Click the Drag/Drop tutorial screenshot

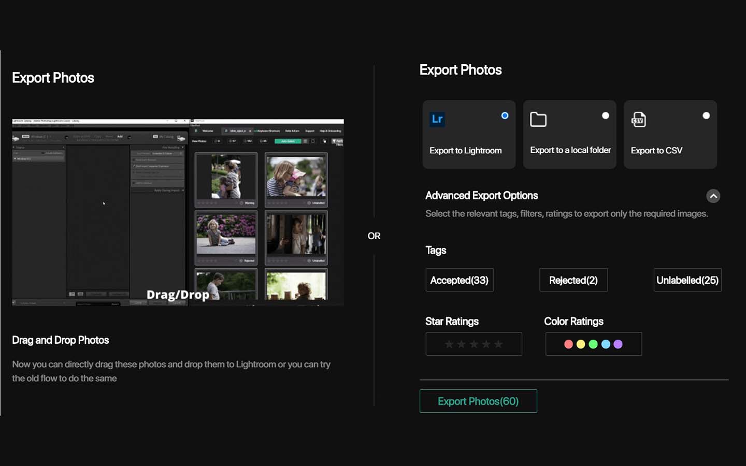(x=178, y=211)
